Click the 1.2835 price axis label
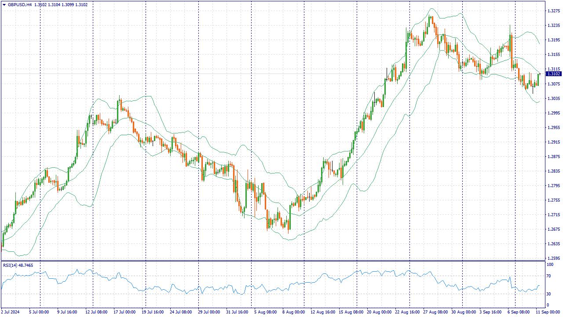Image resolution: width=563 pixels, height=317 pixels. pyautogui.click(x=553, y=171)
